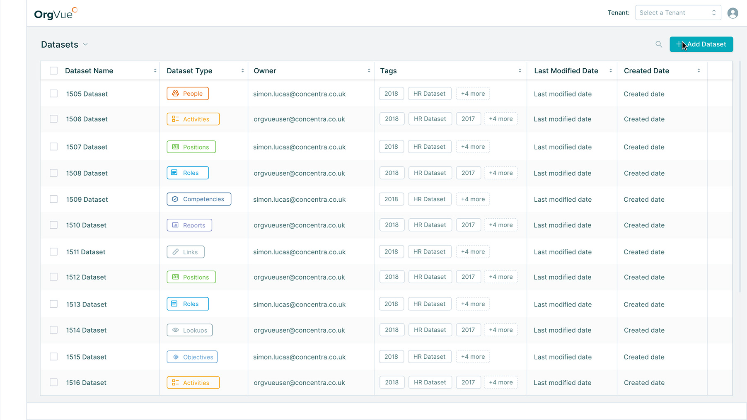Click the People type badge on 1505 Dataset
Screen dimensions: 747x420
188,94
